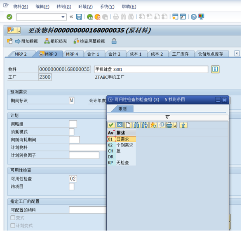Screen dimensions: 241x231
Task: Create a new session icon
Action: pos(175,17)
